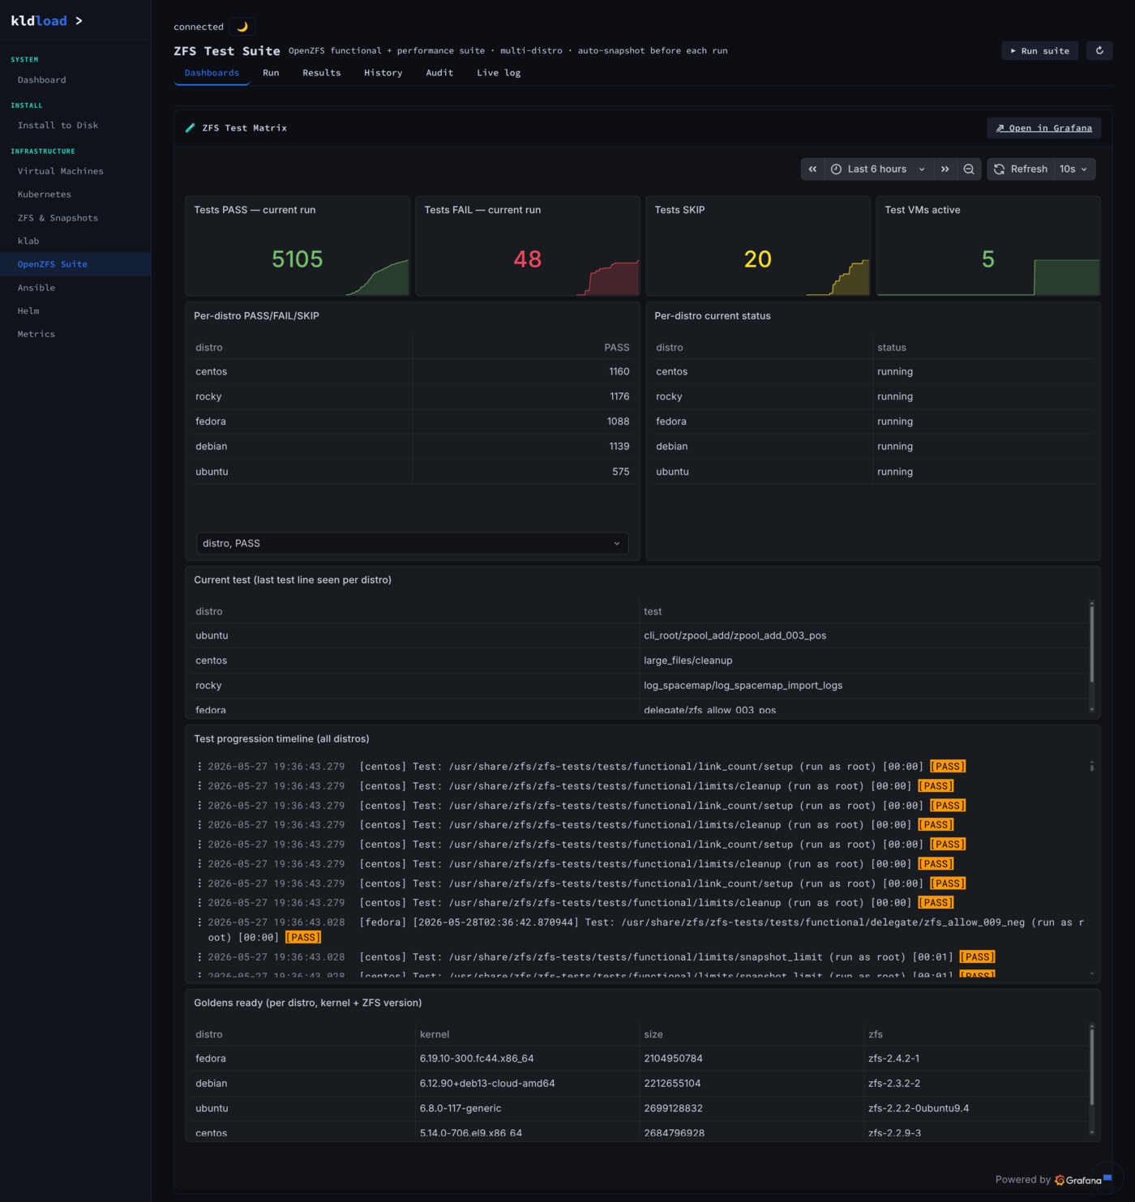Click the Tests SKIP value 20
This screenshot has width=1135, height=1202.
pyautogui.click(x=758, y=259)
